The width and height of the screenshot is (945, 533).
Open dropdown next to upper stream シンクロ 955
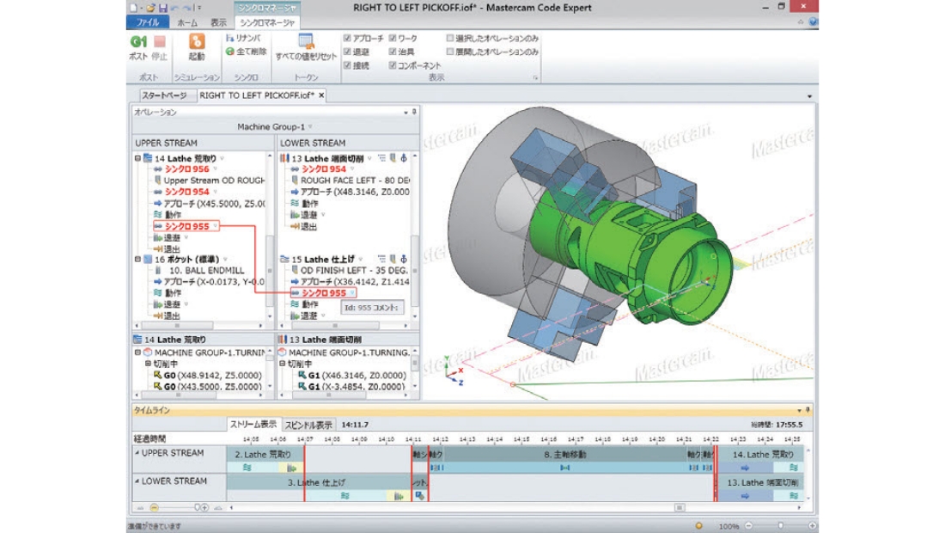click(x=215, y=226)
